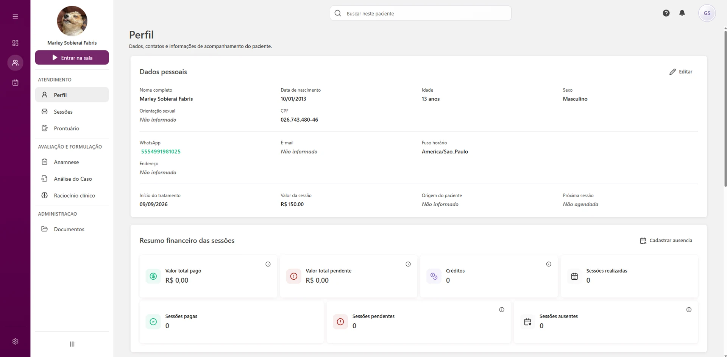727x357 pixels.
Task: Open Prontuário in the sidebar
Action: (x=72, y=128)
